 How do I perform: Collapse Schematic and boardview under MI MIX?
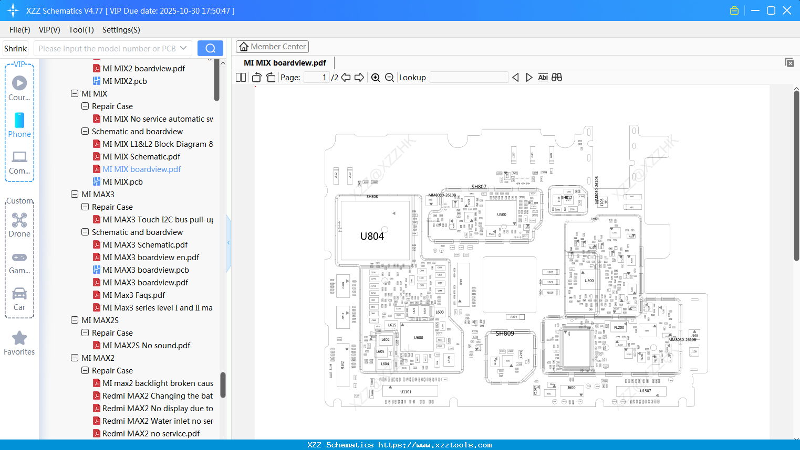pos(85,132)
